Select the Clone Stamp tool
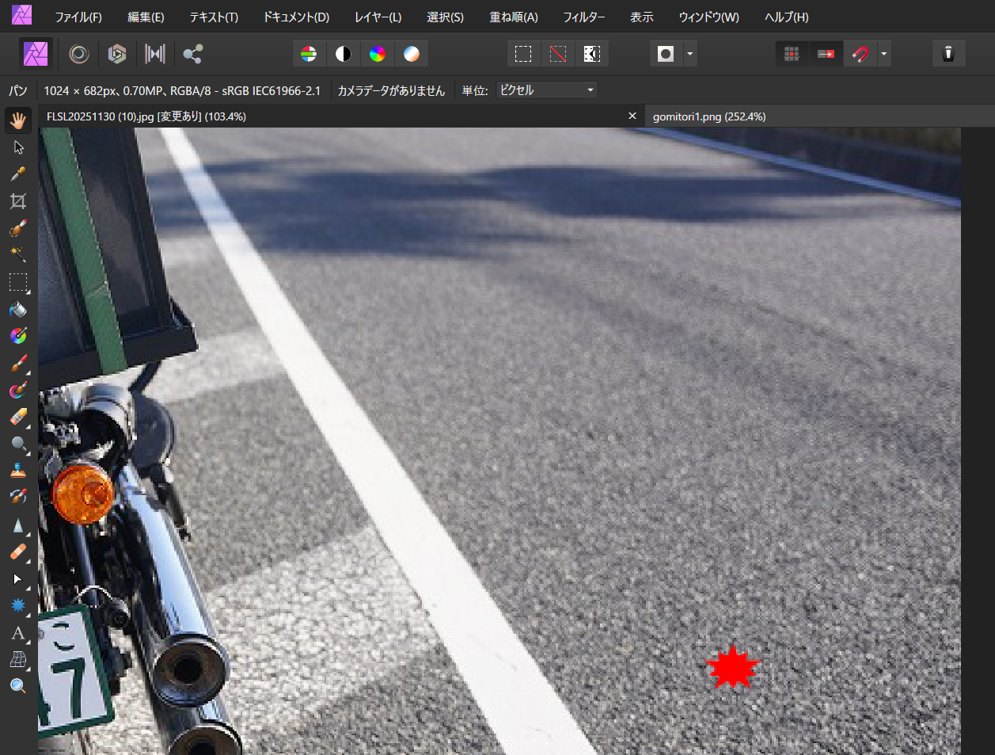The height and width of the screenshot is (755, 995). [17, 471]
